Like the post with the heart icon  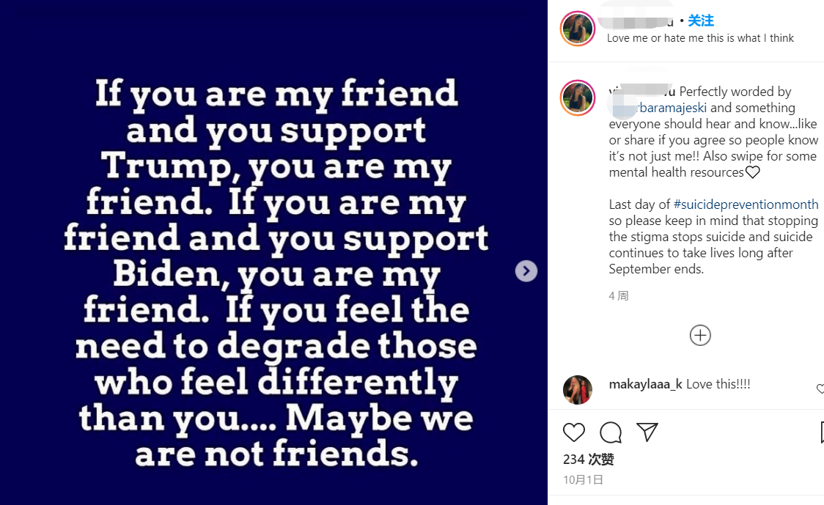[x=574, y=432]
